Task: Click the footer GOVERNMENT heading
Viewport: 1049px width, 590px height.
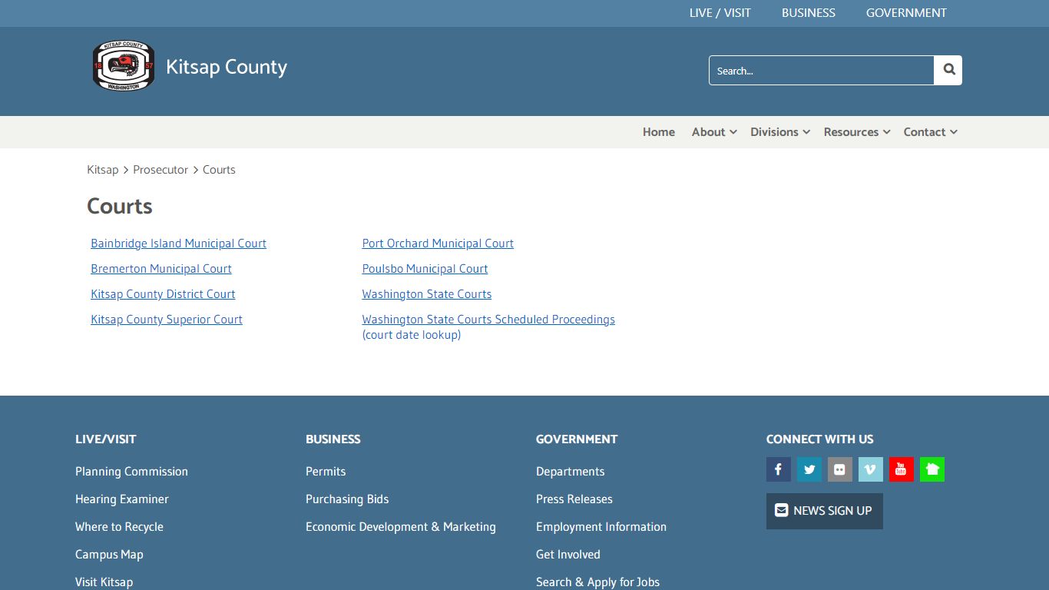Action: tap(577, 439)
